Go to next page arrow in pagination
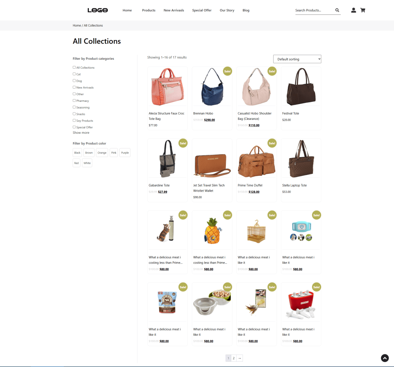The width and height of the screenshot is (394, 367). pyautogui.click(x=239, y=358)
